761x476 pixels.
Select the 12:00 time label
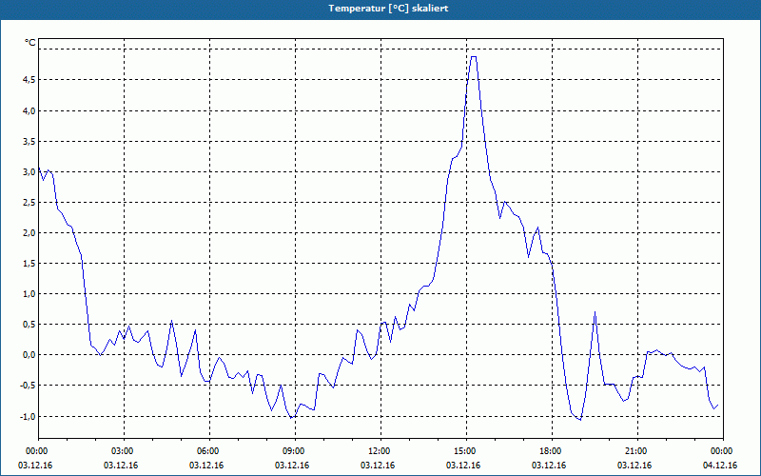point(380,451)
